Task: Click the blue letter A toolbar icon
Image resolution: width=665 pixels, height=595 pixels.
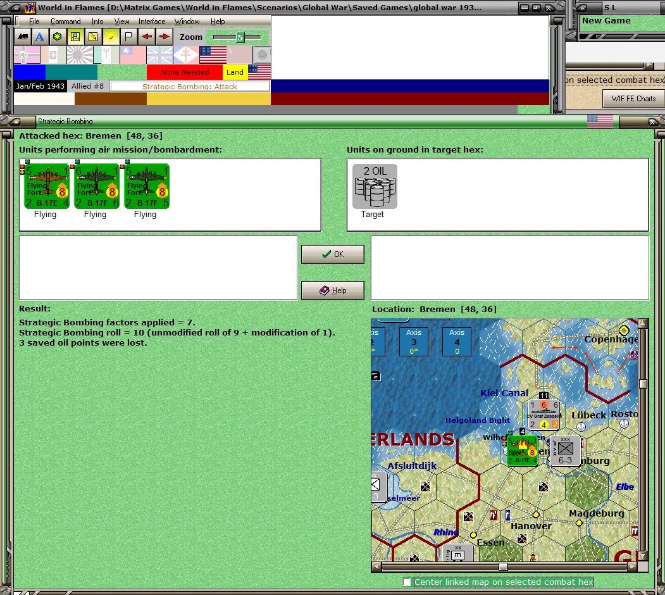Action: (40, 37)
